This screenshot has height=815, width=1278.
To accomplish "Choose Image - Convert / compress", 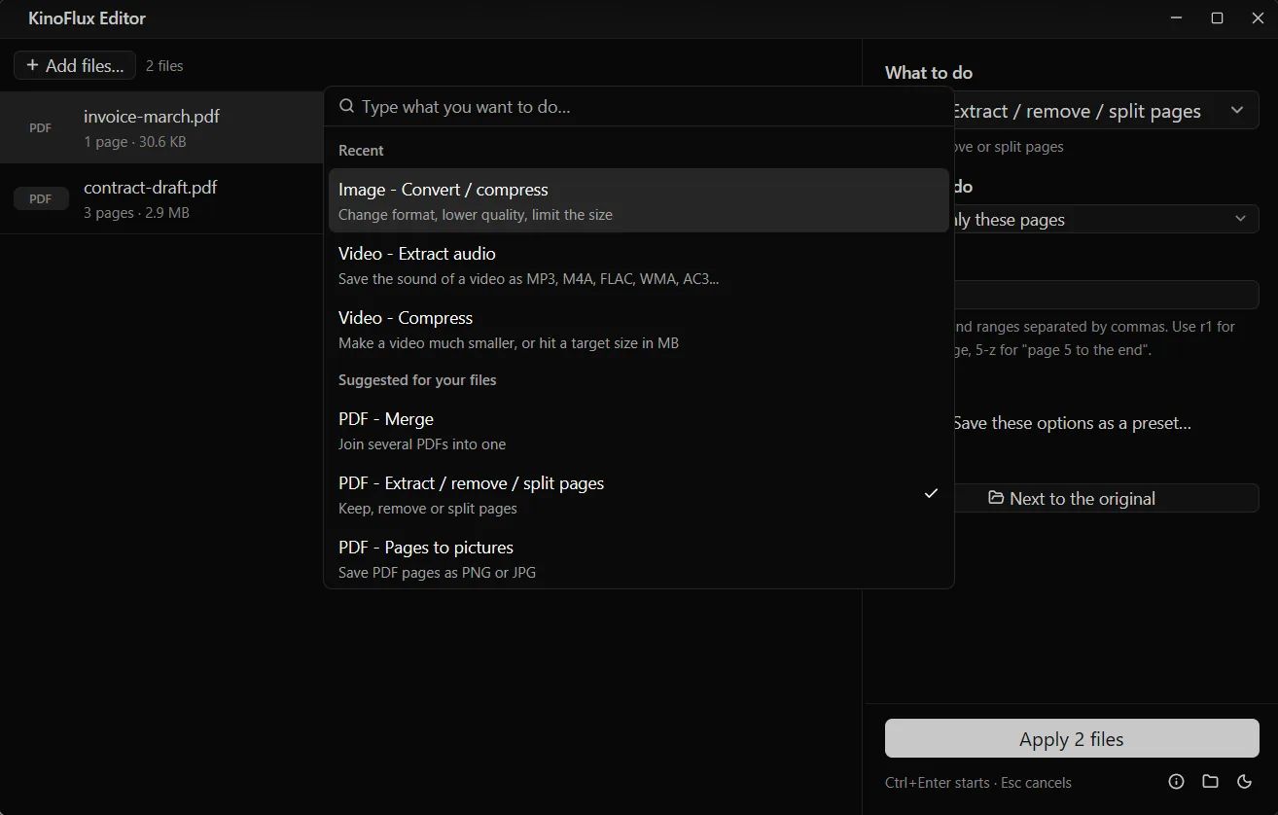I will (638, 200).
